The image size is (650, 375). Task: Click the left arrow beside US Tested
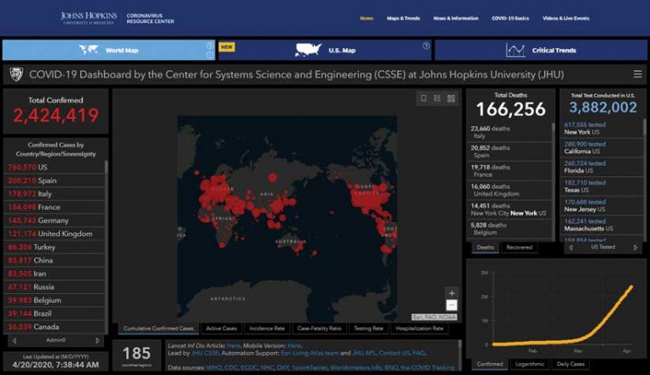(570, 247)
